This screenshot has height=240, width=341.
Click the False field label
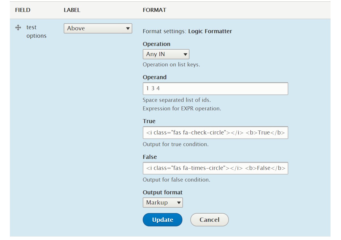tap(150, 157)
